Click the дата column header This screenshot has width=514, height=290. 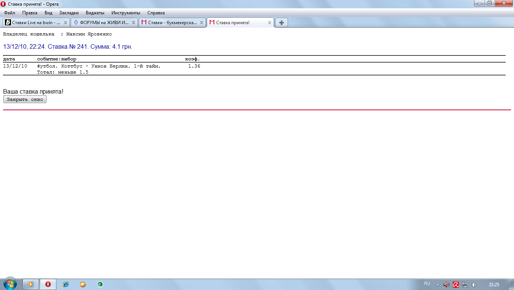(9, 59)
